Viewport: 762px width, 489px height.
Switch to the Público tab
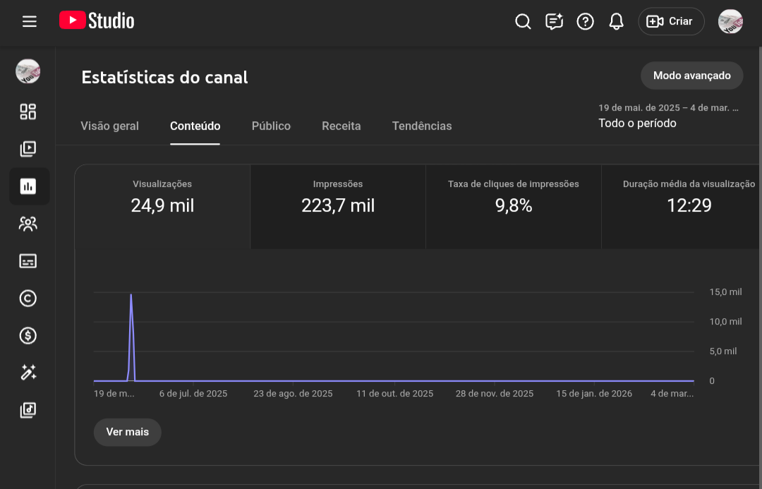(271, 126)
